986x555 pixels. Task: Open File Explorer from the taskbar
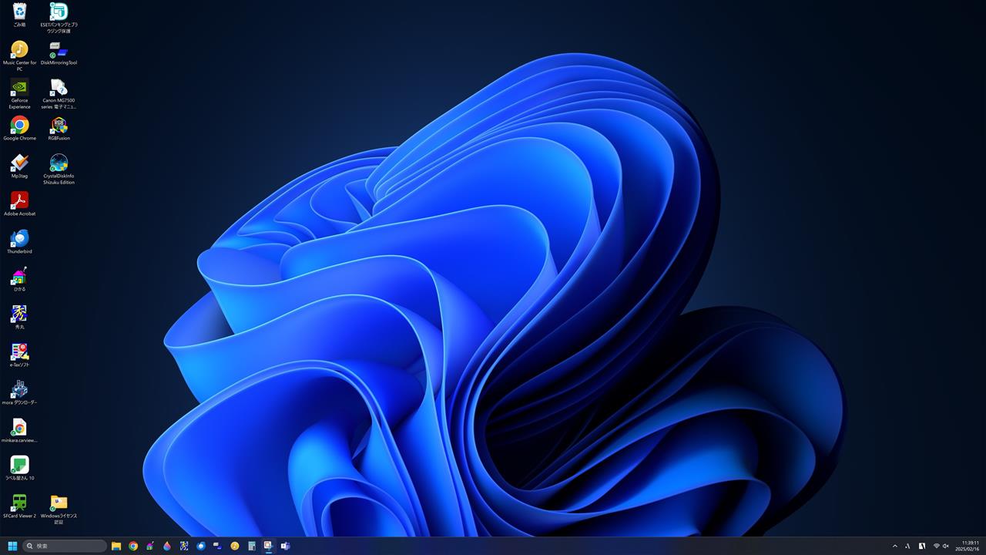point(116,546)
